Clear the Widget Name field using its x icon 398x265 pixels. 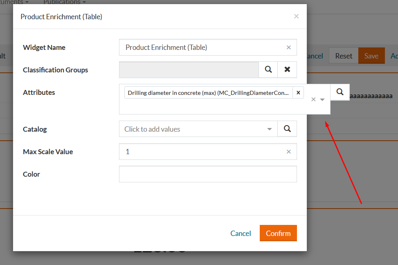pyautogui.click(x=288, y=47)
